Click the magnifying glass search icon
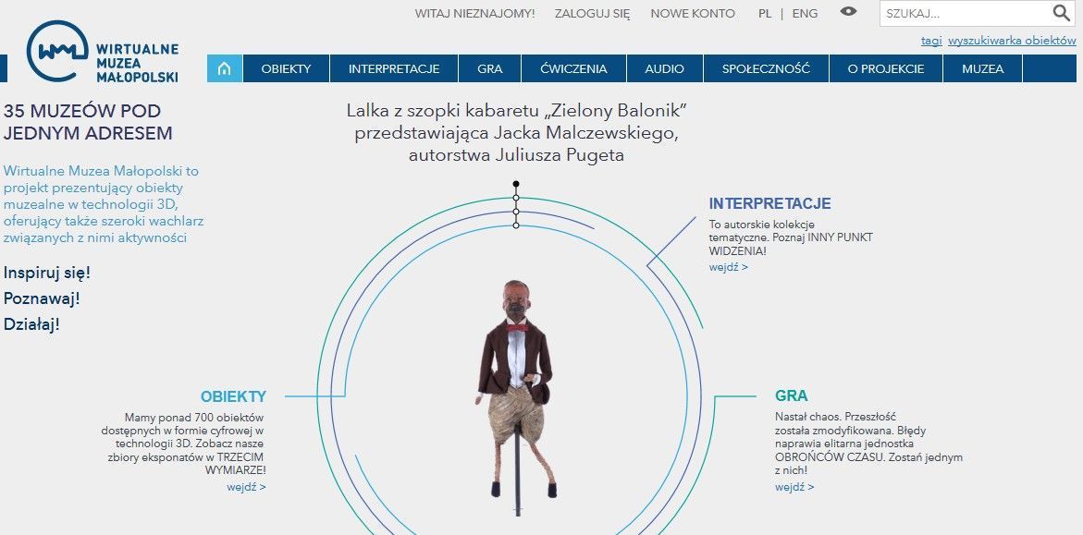This screenshot has width=1083, height=535. pyautogui.click(x=1061, y=13)
